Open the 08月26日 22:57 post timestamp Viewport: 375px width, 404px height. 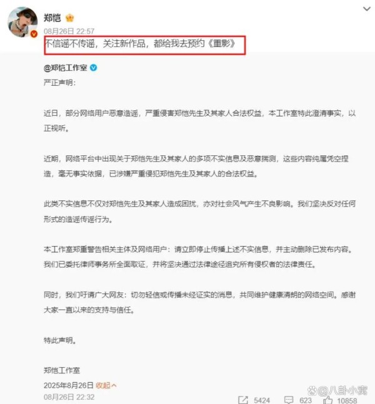click(x=69, y=31)
